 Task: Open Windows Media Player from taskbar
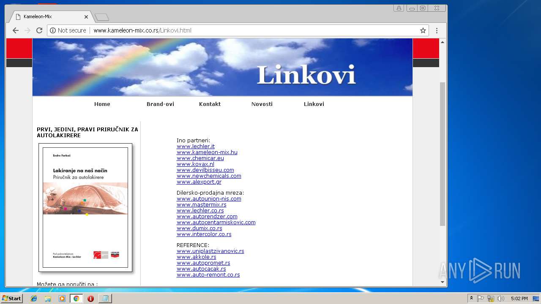(62, 299)
